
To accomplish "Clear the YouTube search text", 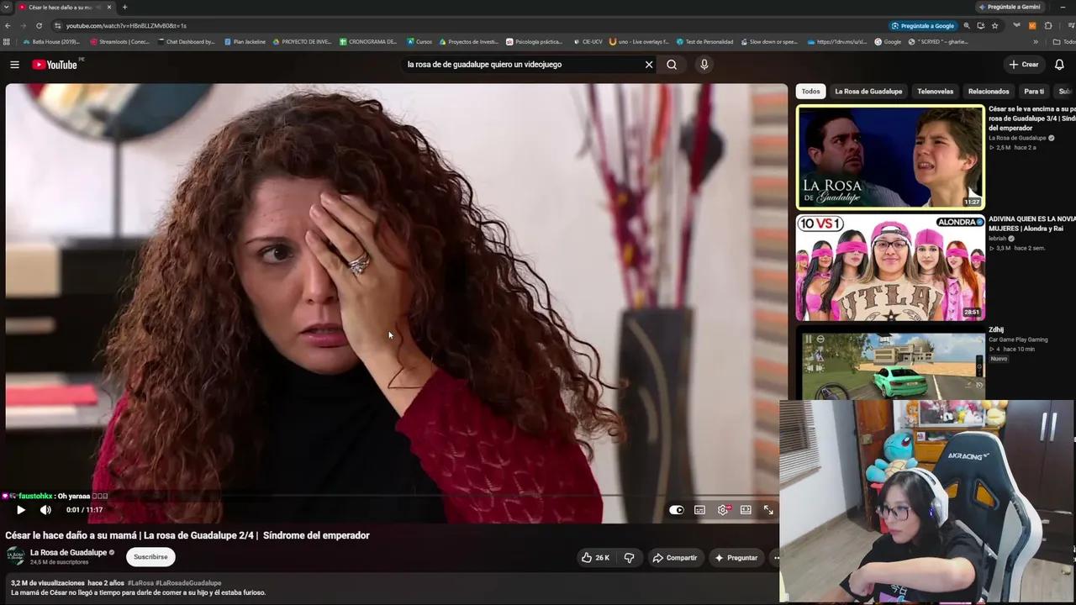I will pyautogui.click(x=649, y=65).
